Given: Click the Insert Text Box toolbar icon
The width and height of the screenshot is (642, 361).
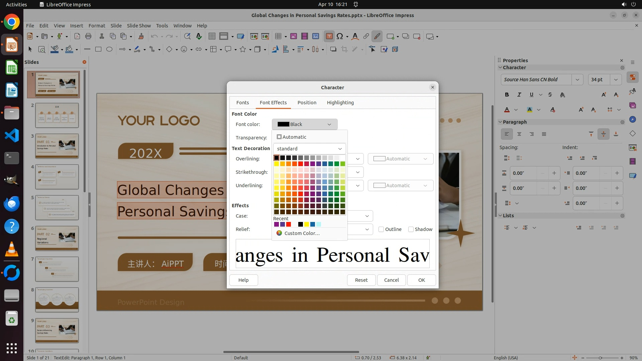Looking at the screenshot, I should (329, 36).
